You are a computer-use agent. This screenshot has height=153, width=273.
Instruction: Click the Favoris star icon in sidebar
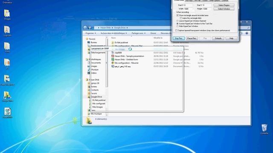87,39
